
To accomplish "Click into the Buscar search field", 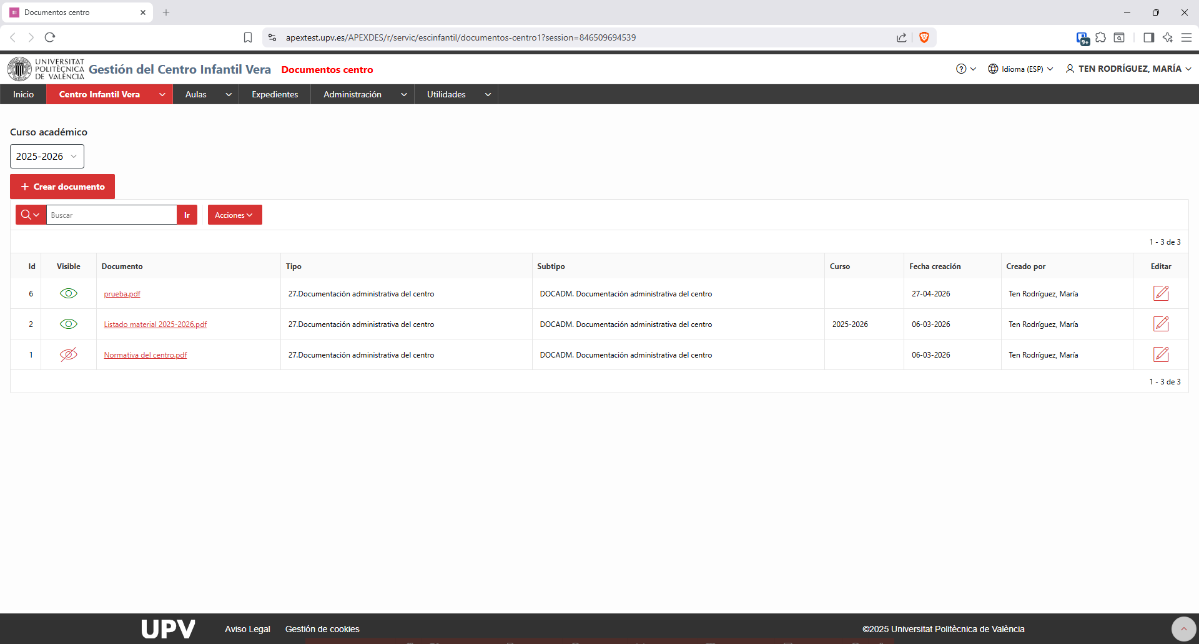I will [x=112, y=215].
